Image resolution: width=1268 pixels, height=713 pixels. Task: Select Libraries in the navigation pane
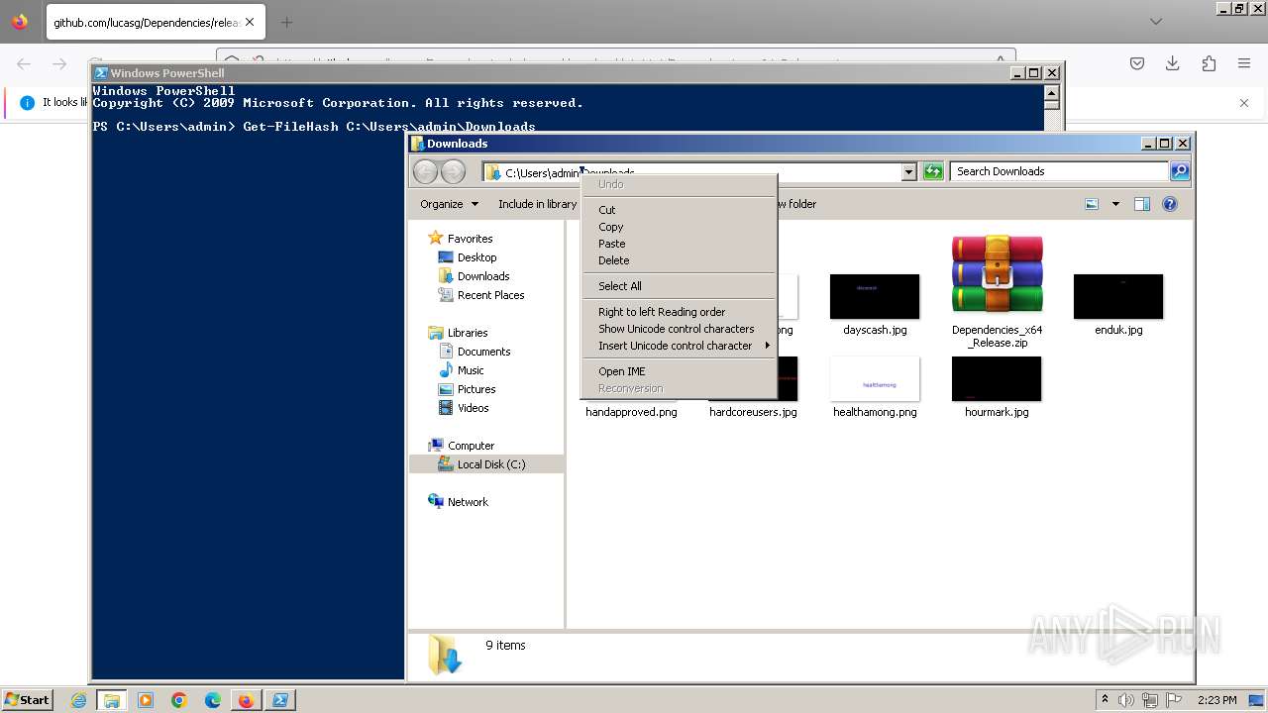[x=468, y=333]
